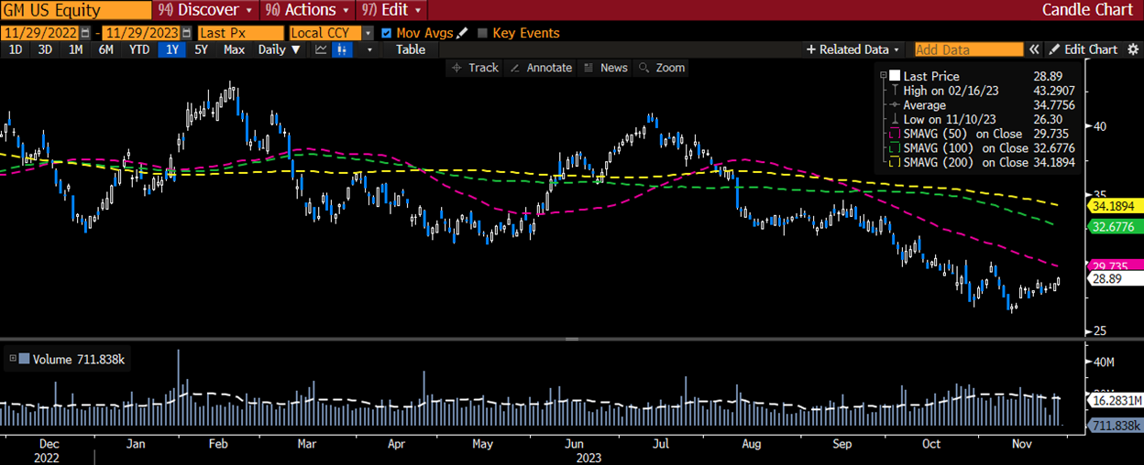Click the SMAVG (200) yellow swatch
This screenshot has width=1144, height=465.
pyautogui.click(x=894, y=162)
